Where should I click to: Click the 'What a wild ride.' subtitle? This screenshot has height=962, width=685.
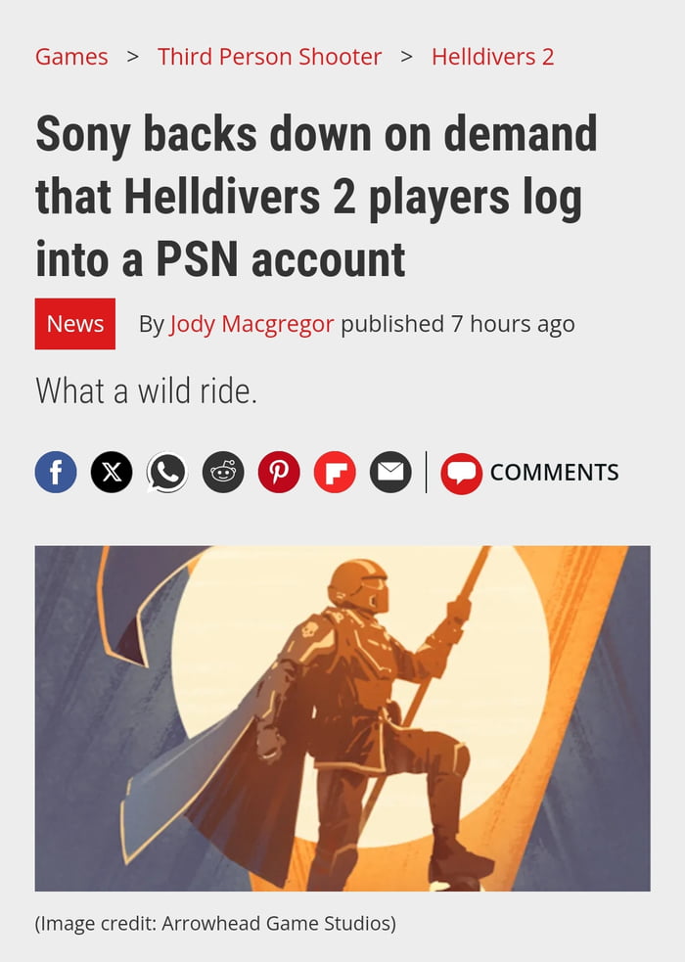pos(146,390)
